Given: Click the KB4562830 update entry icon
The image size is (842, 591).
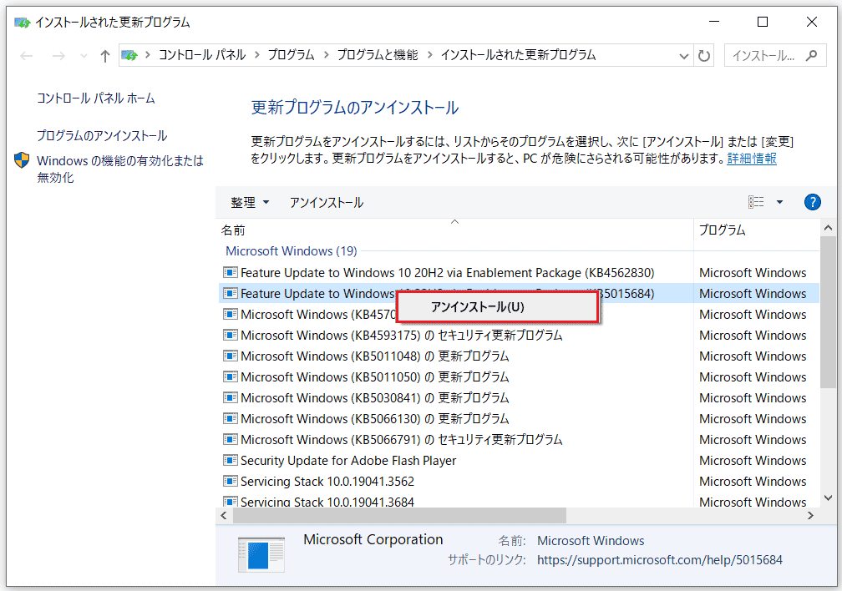Looking at the screenshot, I should coord(230,272).
